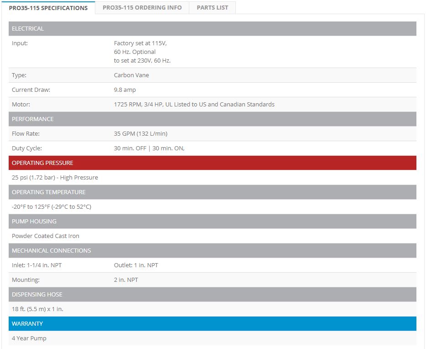Click '4 Year Pump' warranty text
Screen dimensions: 426x349
[29, 338]
